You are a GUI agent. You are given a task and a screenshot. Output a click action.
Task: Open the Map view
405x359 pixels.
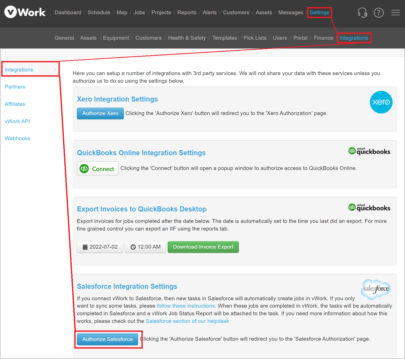point(122,12)
